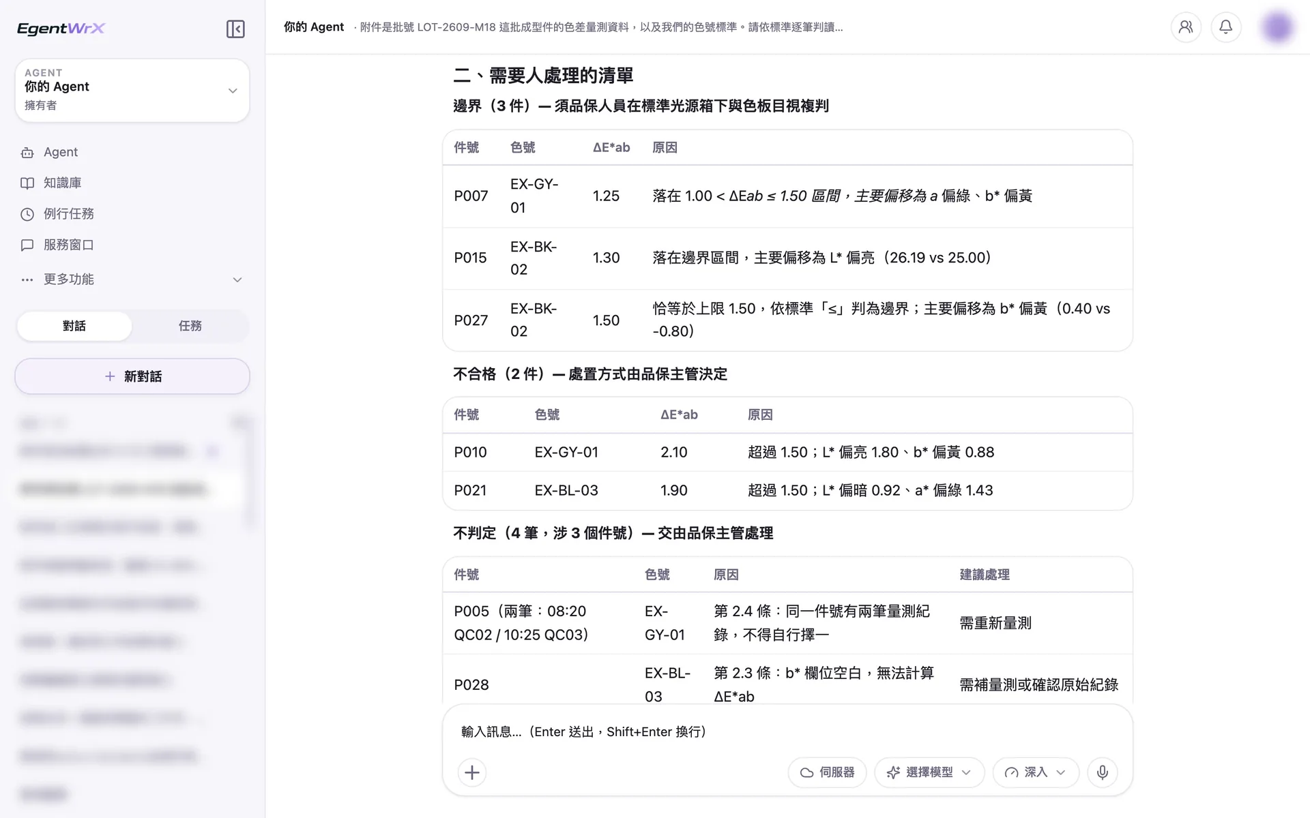Open Agent sidebar link

132,153
